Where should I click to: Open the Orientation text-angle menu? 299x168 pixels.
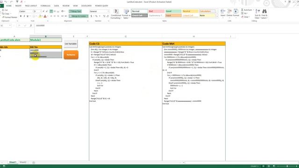coord(63,11)
